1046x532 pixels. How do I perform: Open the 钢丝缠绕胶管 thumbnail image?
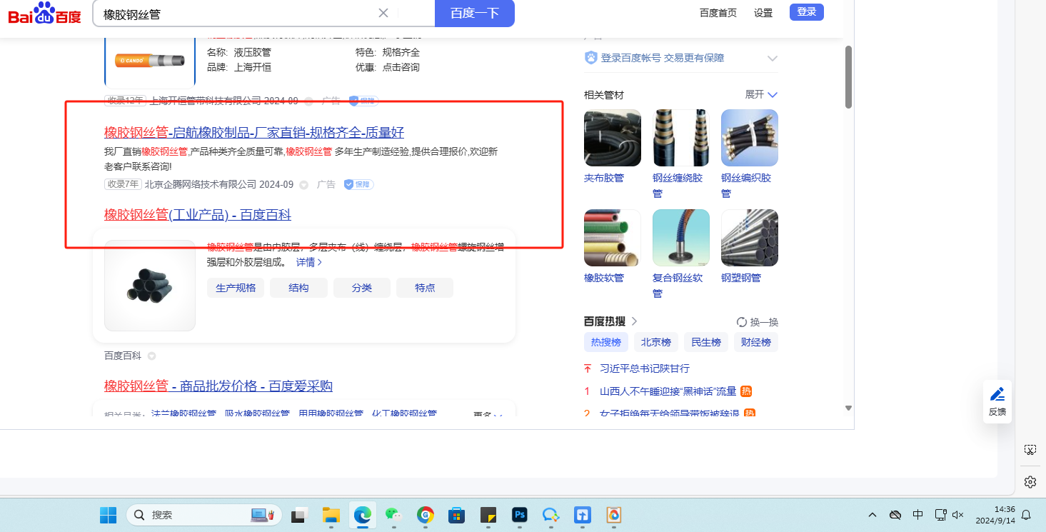pyautogui.click(x=680, y=138)
